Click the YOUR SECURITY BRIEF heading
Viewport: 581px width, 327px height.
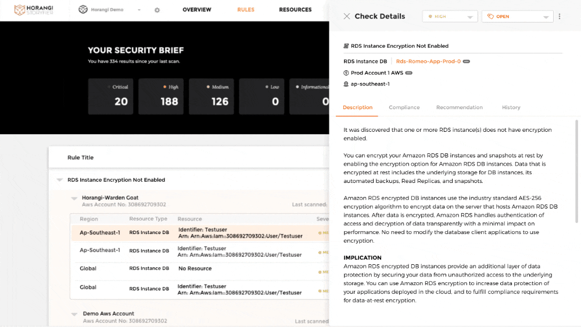[135, 51]
